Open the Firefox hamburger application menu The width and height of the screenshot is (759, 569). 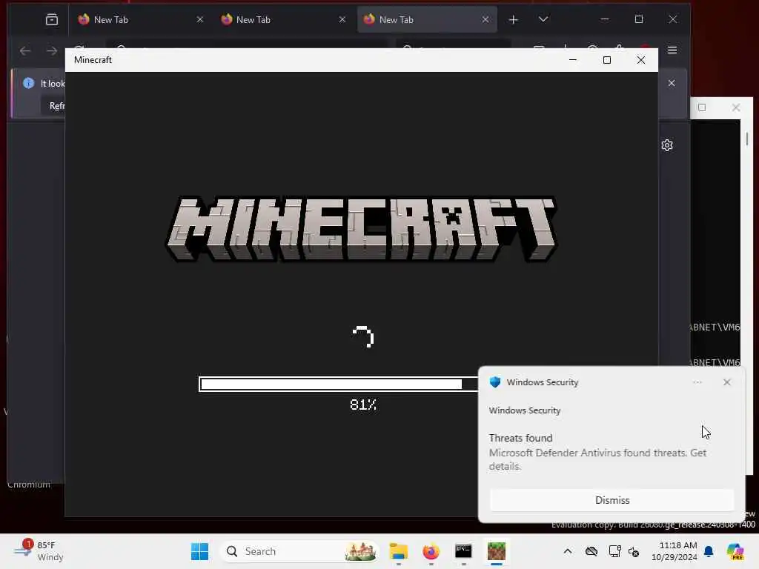(x=672, y=50)
